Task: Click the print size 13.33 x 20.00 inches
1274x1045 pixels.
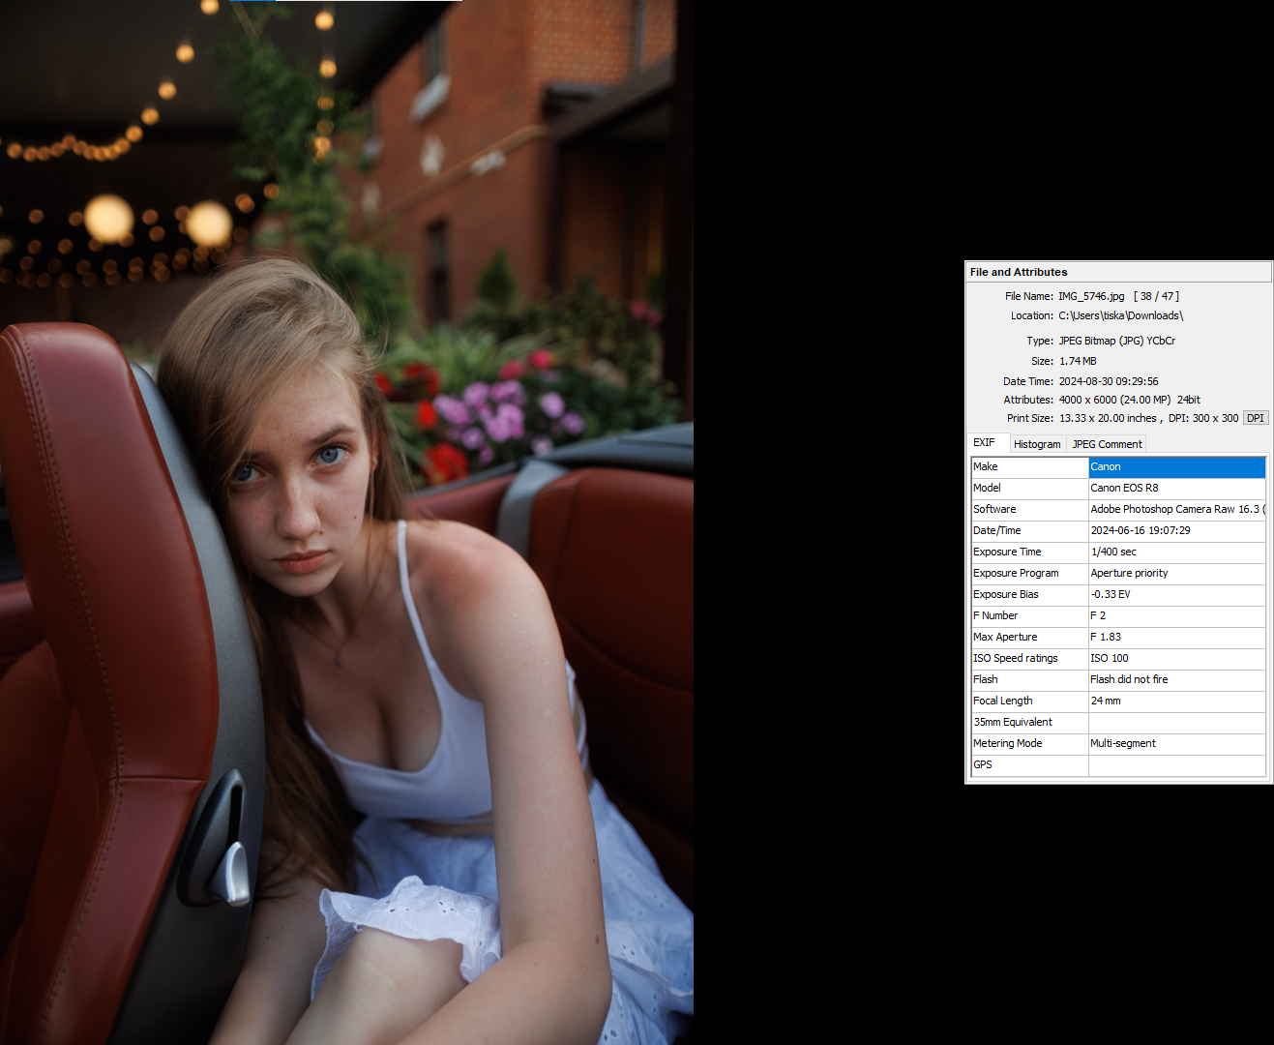Action: tap(1108, 418)
